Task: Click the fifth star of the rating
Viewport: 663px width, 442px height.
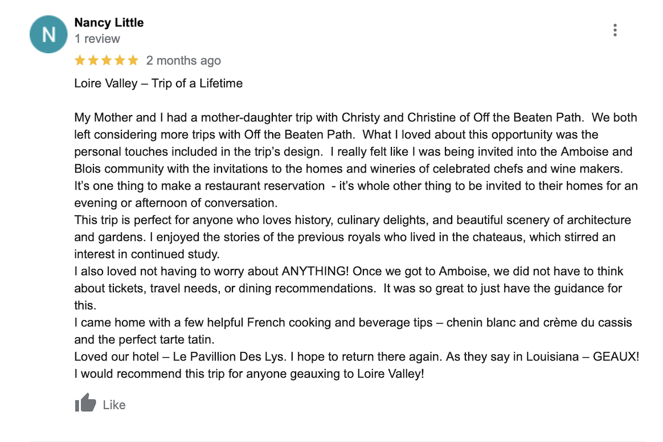Action: pos(133,60)
